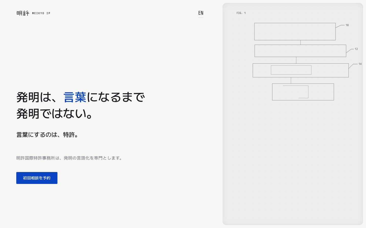Click reference numeral 10 in the figure
This screenshot has height=228, width=366.
coord(347,25)
